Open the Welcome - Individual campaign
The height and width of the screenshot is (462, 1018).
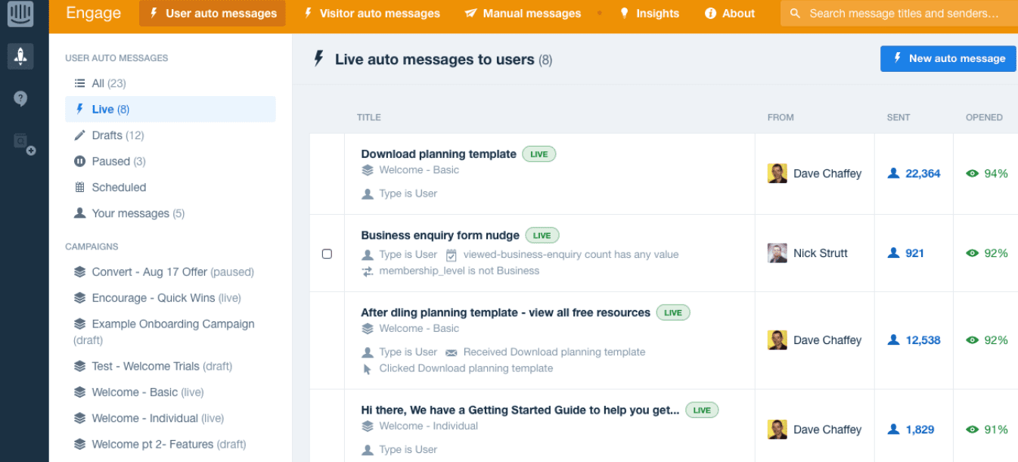pyautogui.click(x=144, y=418)
